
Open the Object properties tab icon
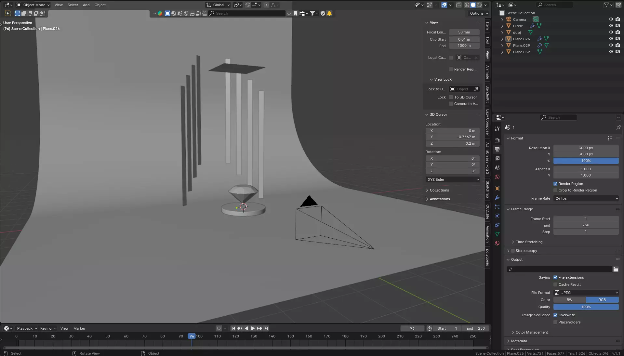tap(497, 189)
